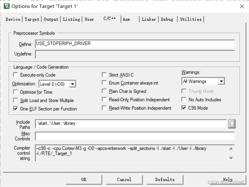Click the Cancel button

point(124,180)
